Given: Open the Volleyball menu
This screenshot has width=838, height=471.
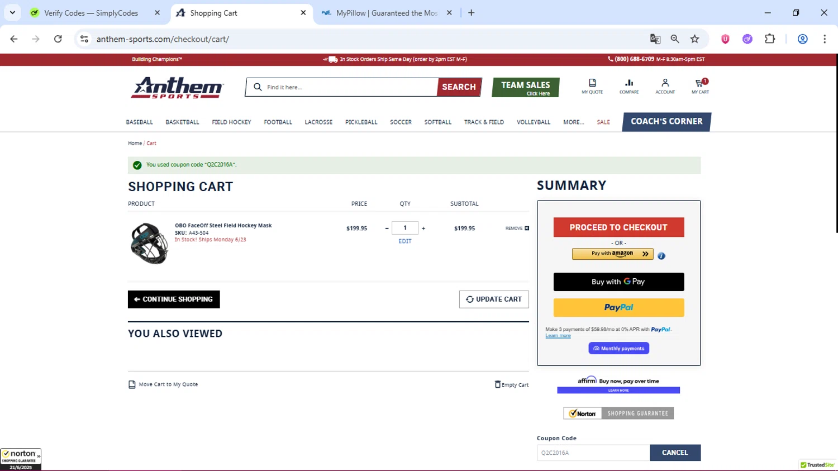Looking at the screenshot, I should click(x=534, y=122).
